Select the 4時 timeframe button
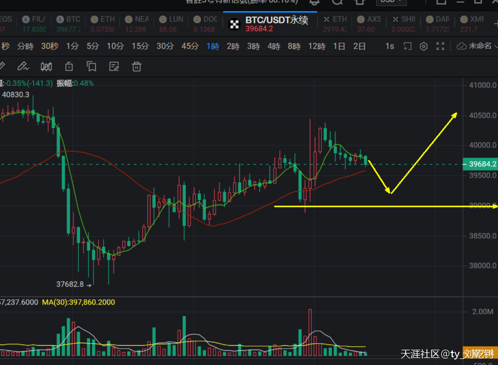Screen dimensions: 498x365 tap(274, 46)
